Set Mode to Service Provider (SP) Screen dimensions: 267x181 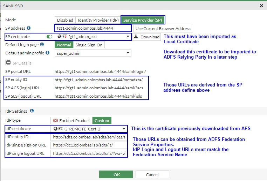point(143,20)
